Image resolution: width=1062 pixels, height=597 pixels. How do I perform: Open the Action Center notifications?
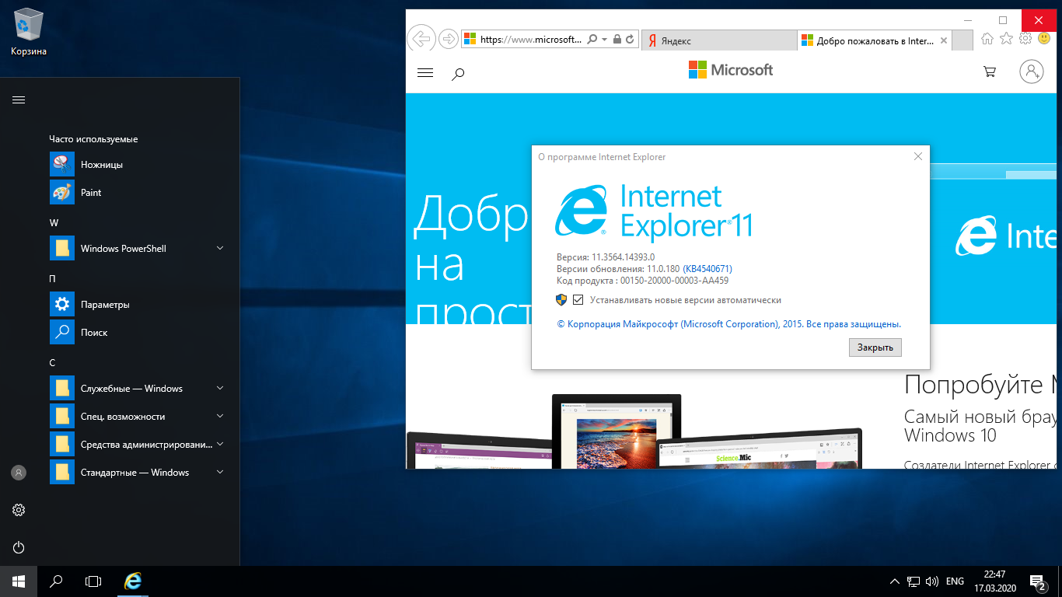click(1038, 581)
